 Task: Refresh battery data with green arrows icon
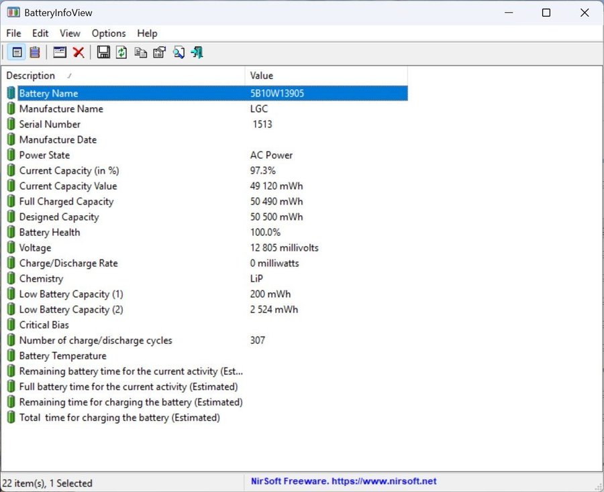(121, 52)
